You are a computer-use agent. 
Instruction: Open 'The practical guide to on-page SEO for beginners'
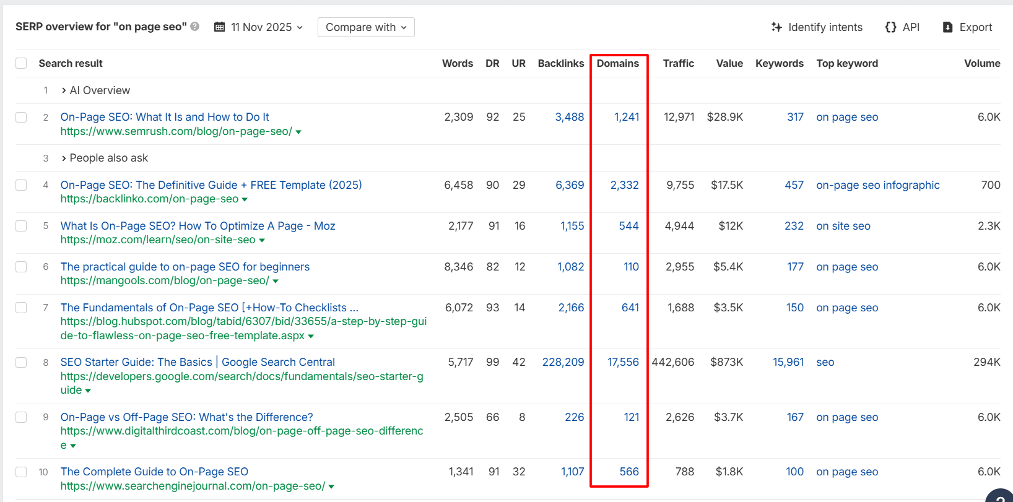click(x=185, y=267)
